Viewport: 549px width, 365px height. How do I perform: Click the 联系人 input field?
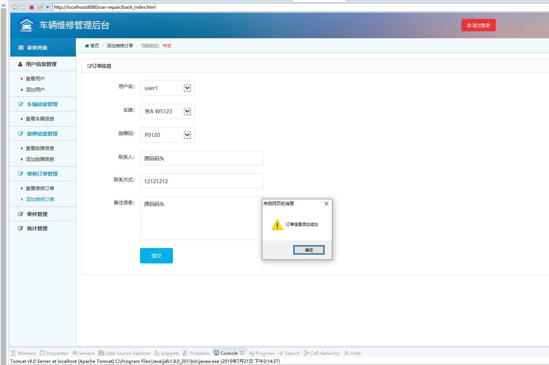click(x=202, y=158)
